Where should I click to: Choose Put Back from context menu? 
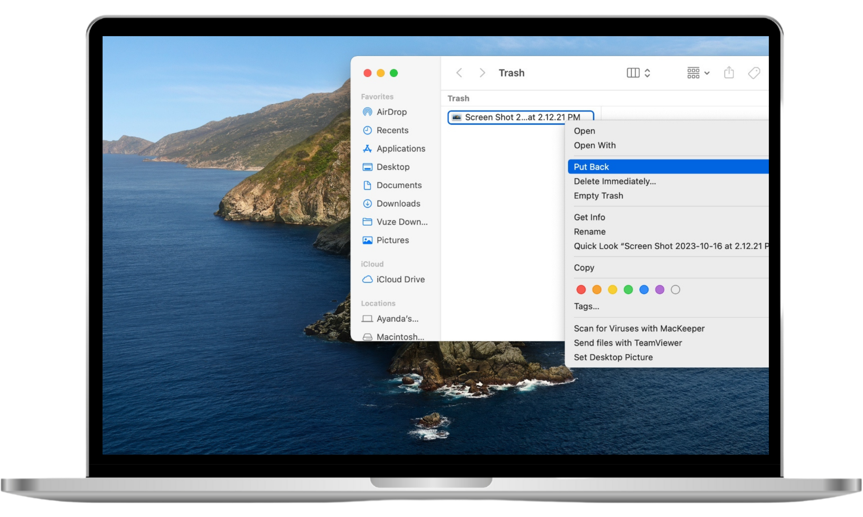click(x=591, y=167)
